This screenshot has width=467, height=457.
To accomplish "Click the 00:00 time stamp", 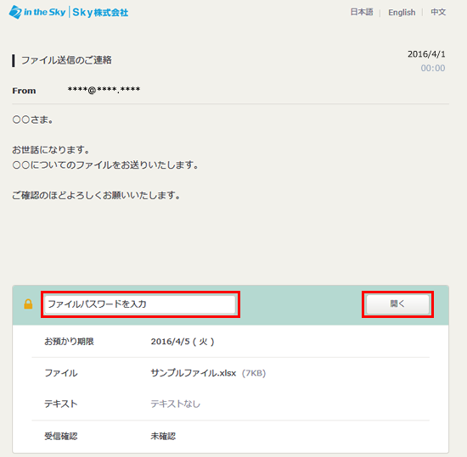I will tap(433, 68).
